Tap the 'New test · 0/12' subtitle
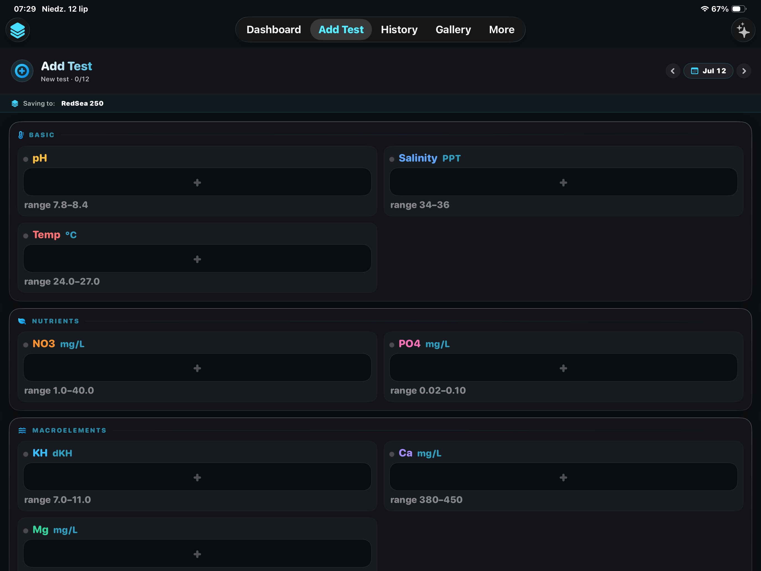This screenshot has height=571, width=761. [65, 79]
